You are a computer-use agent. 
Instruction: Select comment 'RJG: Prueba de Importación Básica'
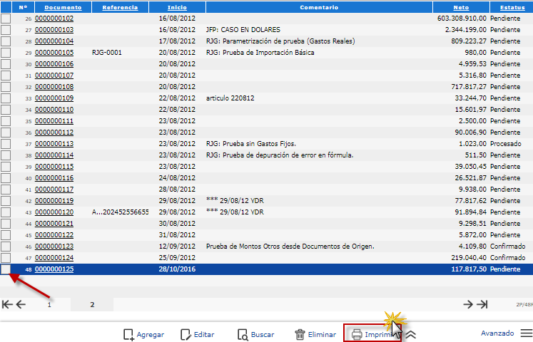[x=260, y=53]
